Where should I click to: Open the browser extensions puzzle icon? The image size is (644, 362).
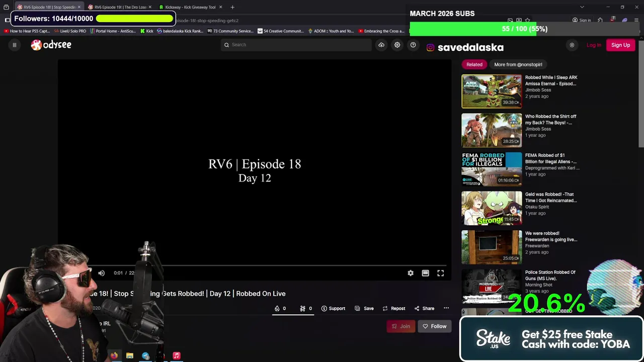pos(600,20)
